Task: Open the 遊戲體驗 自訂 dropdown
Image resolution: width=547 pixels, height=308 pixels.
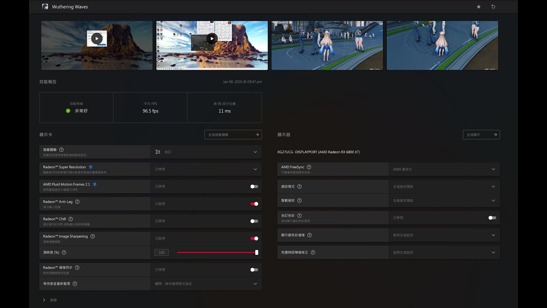Action: pos(206,152)
